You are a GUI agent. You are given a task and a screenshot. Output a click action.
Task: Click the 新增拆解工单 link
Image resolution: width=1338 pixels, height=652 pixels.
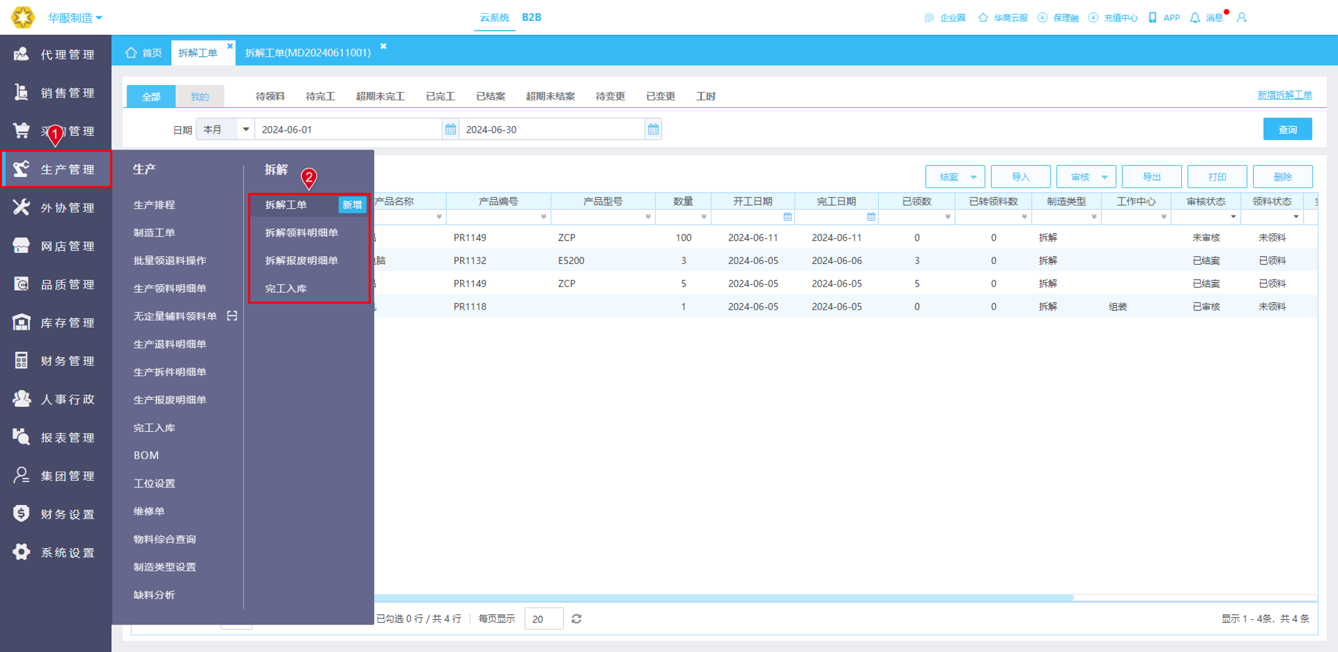point(1284,95)
